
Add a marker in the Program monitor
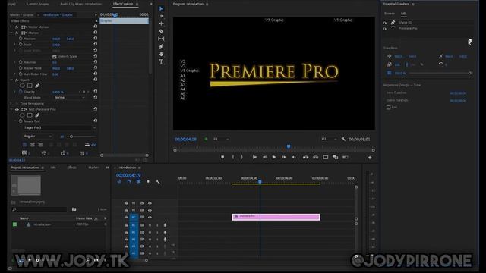222,157
